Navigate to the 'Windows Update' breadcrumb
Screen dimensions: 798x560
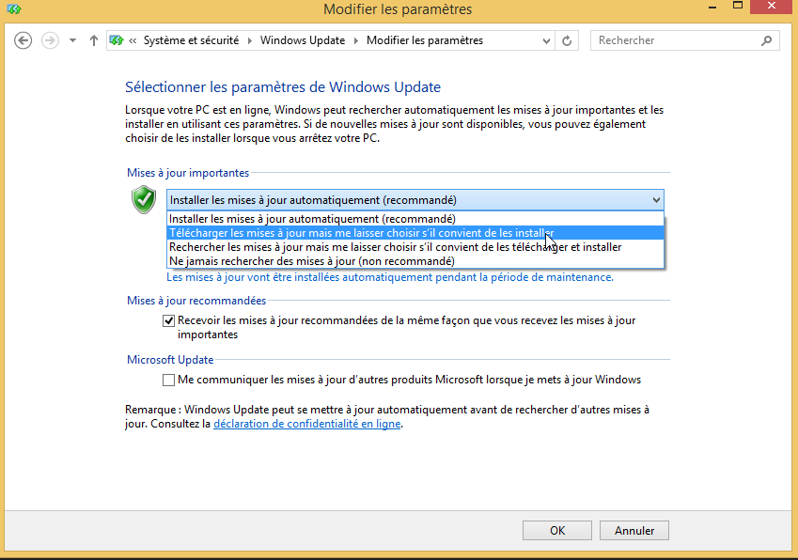pyautogui.click(x=303, y=40)
